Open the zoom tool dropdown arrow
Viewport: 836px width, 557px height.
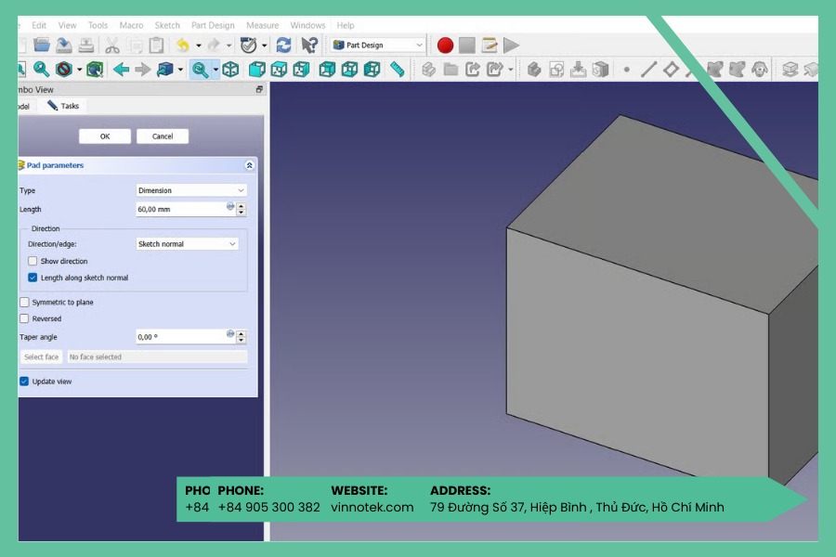[216, 70]
